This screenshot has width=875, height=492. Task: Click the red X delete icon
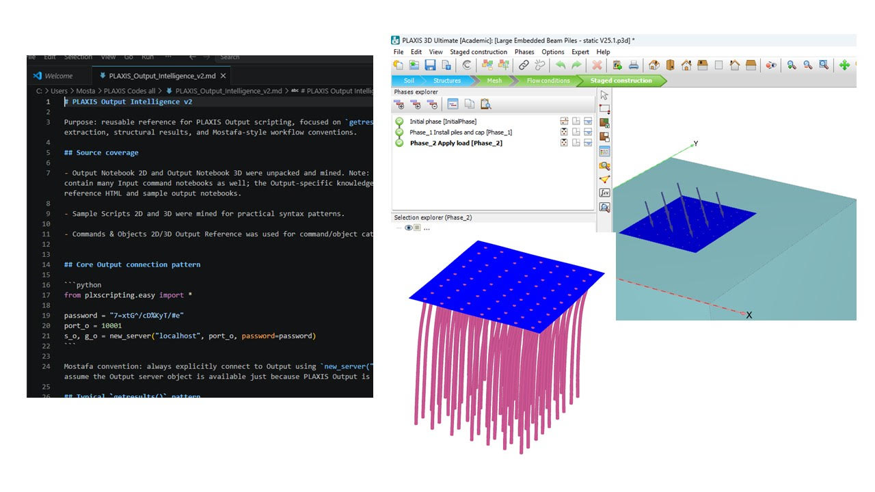click(x=597, y=65)
